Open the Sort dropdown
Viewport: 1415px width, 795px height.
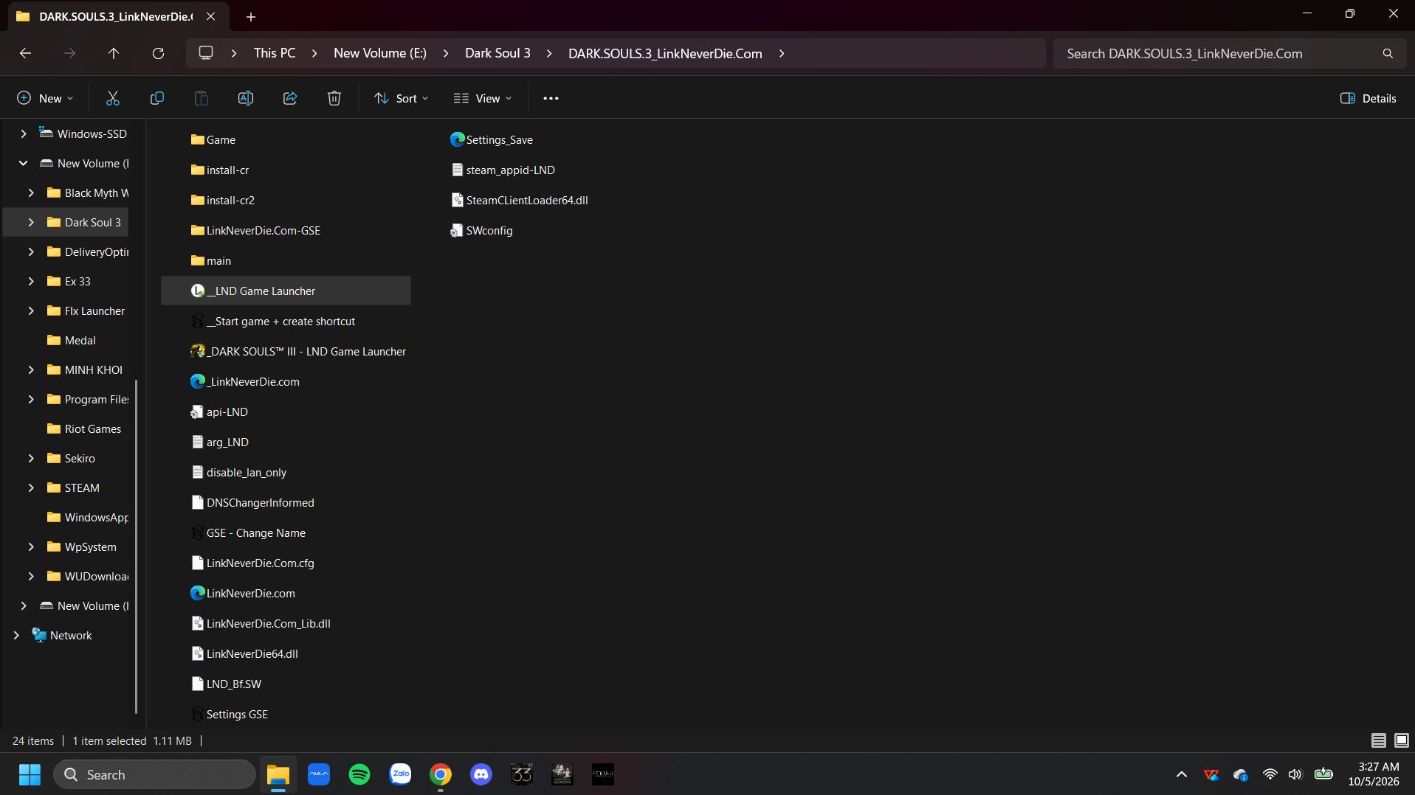click(402, 98)
